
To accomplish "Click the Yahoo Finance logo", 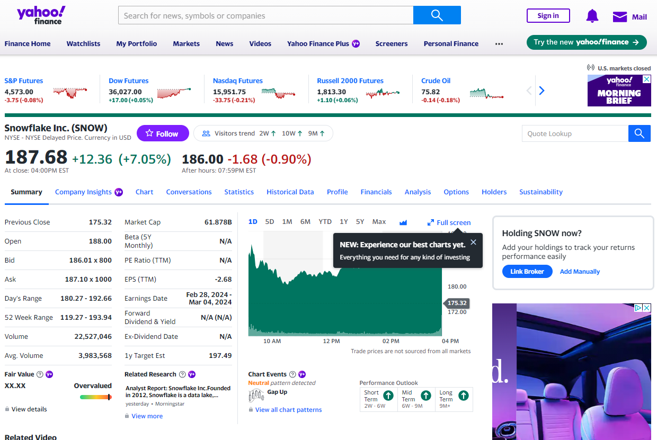I will pyautogui.click(x=41, y=15).
